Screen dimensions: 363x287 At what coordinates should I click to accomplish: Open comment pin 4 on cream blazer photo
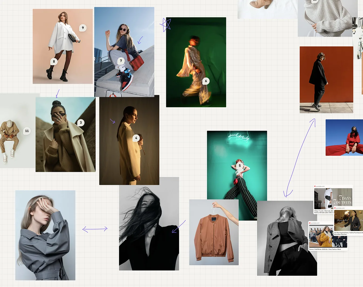tap(136, 138)
